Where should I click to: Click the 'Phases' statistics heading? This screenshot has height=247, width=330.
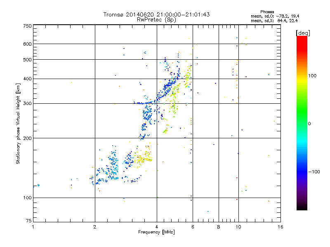pos(267,12)
